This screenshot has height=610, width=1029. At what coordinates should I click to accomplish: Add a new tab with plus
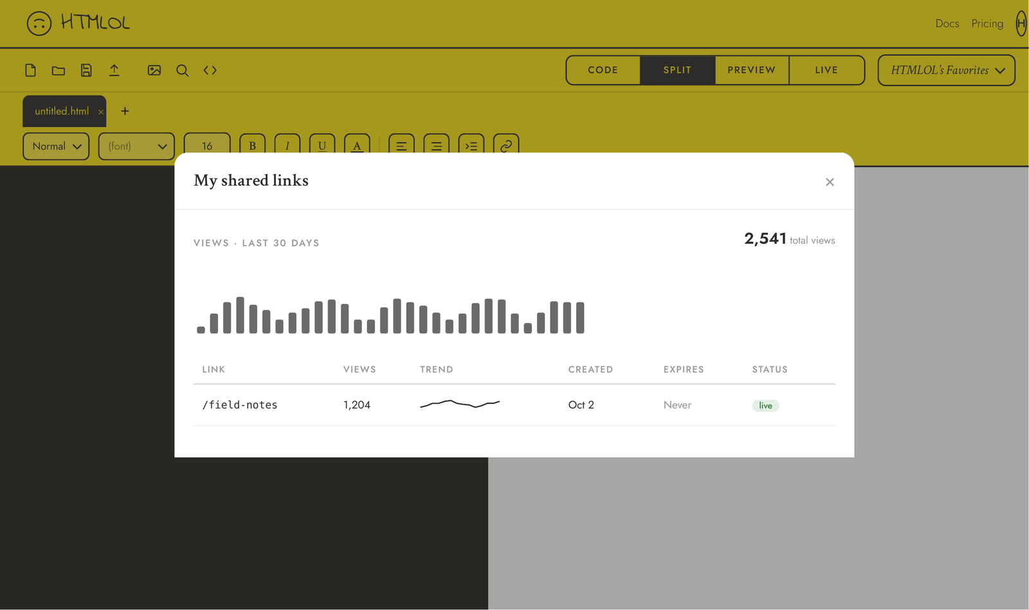pyautogui.click(x=125, y=111)
